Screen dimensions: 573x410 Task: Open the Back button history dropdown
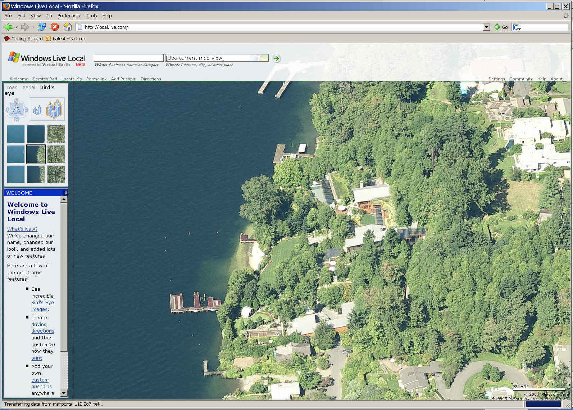click(17, 27)
